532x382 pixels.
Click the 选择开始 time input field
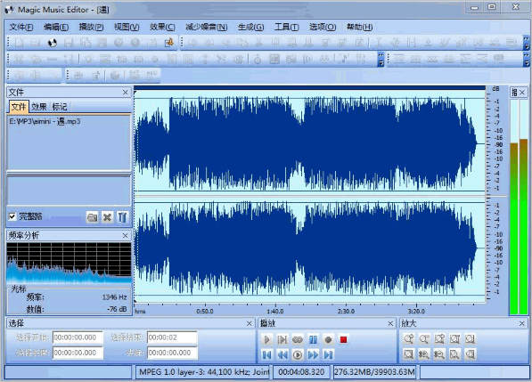[78, 337]
